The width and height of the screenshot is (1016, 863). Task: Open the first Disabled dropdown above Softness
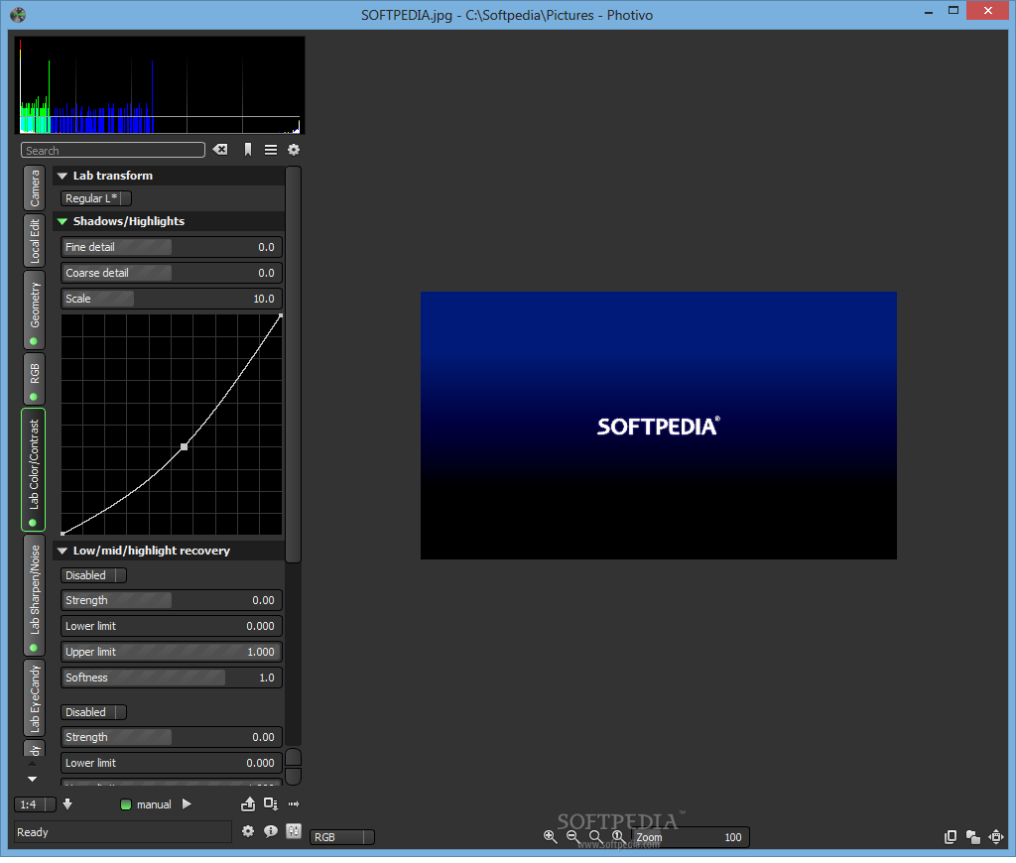tap(93, 575)
